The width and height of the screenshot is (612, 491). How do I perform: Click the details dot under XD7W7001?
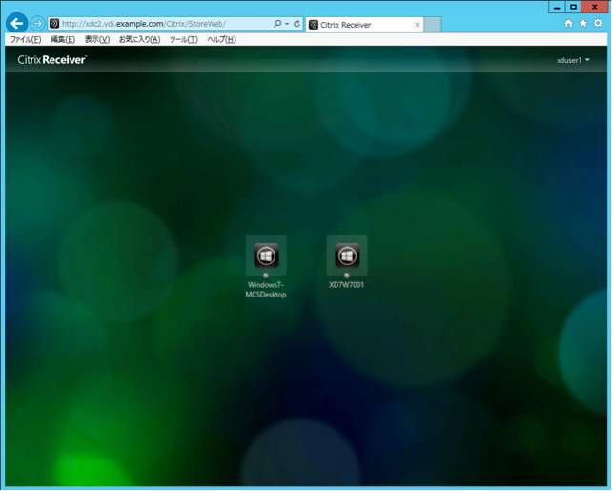tap(347, 276)
